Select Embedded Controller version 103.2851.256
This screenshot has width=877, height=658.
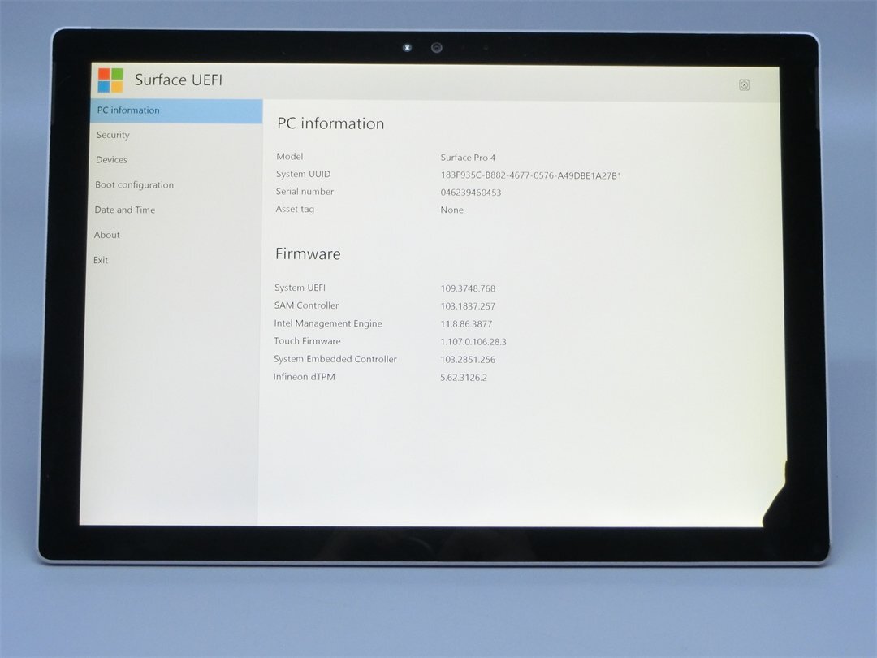pos(468,360)
